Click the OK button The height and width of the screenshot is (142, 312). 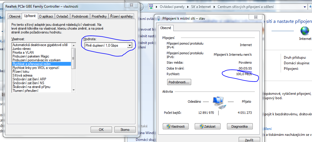coord(101,129)
